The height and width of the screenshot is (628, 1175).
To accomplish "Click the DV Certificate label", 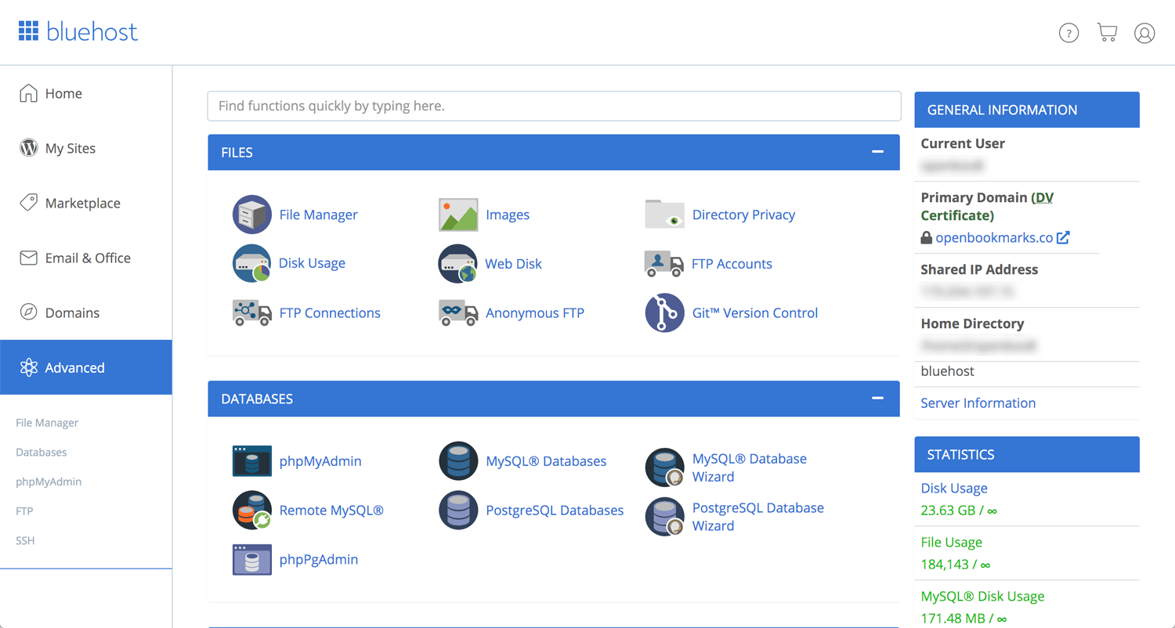I will tap(987, 206).
